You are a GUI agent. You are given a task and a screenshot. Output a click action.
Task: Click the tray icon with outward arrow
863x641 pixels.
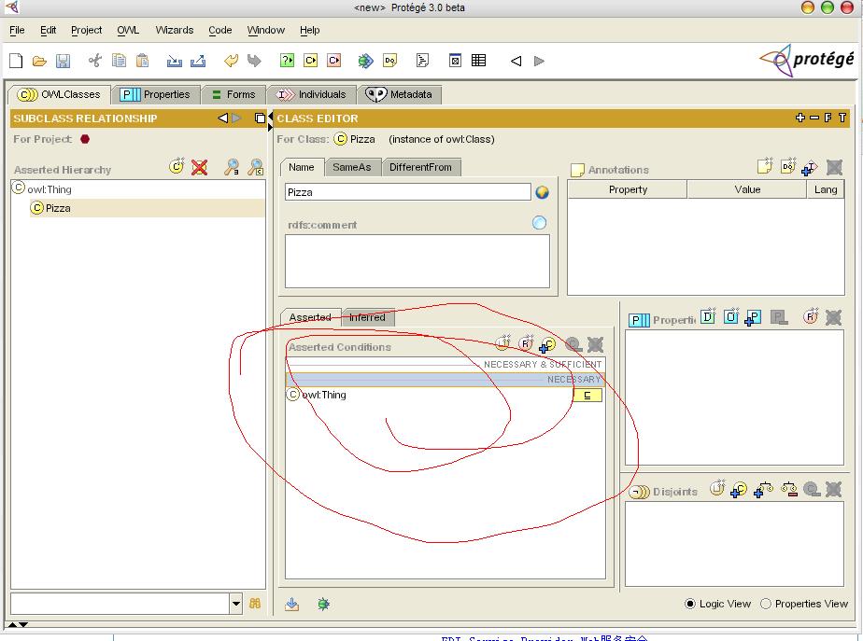click(x=198, y=61)
